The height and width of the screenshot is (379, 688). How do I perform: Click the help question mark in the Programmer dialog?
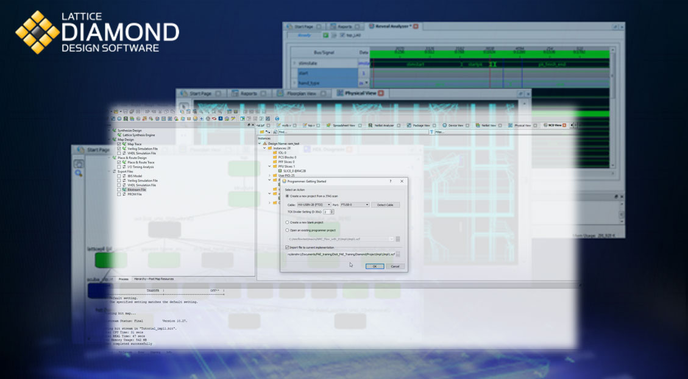click(x=391, y=181)
